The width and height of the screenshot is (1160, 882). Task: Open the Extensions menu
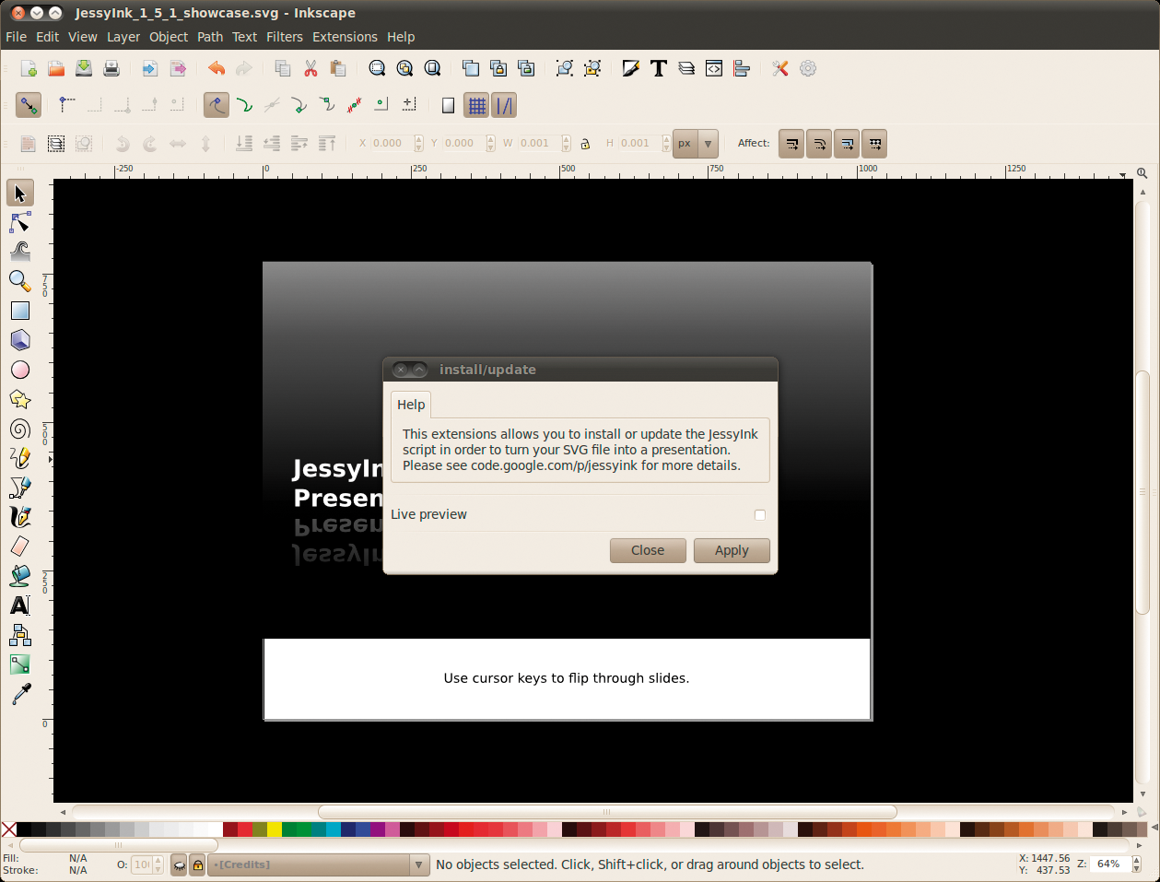(x=345, y=37)
